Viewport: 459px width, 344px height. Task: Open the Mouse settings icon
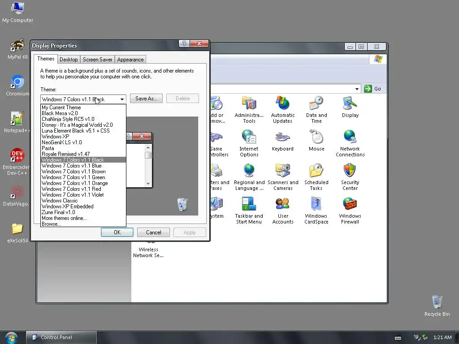(316, 140)
